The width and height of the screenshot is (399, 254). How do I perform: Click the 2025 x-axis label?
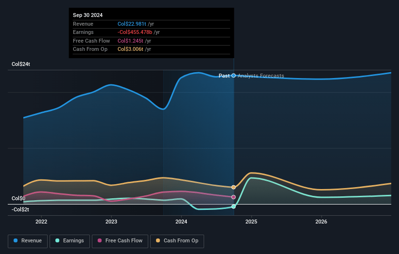(x=251, y=222)
